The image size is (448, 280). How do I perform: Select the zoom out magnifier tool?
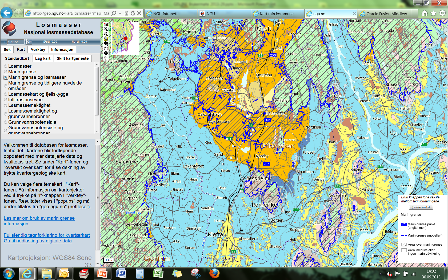pyautogui.click(x=106, y=34)
